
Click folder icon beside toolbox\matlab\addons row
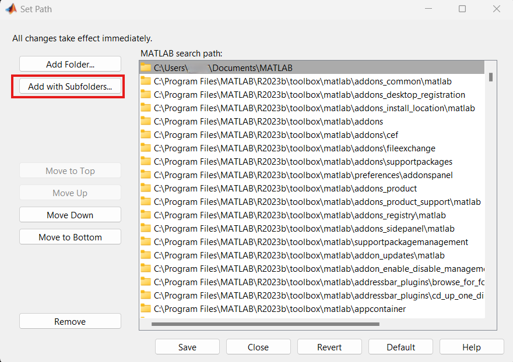point(146,121)
